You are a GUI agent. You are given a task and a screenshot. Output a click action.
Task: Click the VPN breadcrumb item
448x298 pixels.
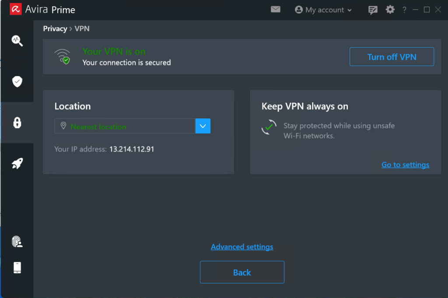click(82, 29)
